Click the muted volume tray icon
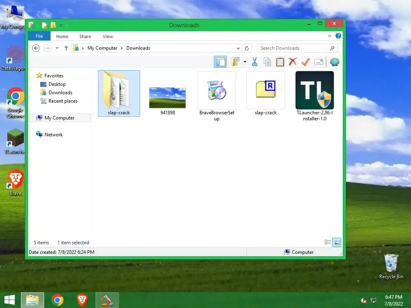 [x=363, y=300]
